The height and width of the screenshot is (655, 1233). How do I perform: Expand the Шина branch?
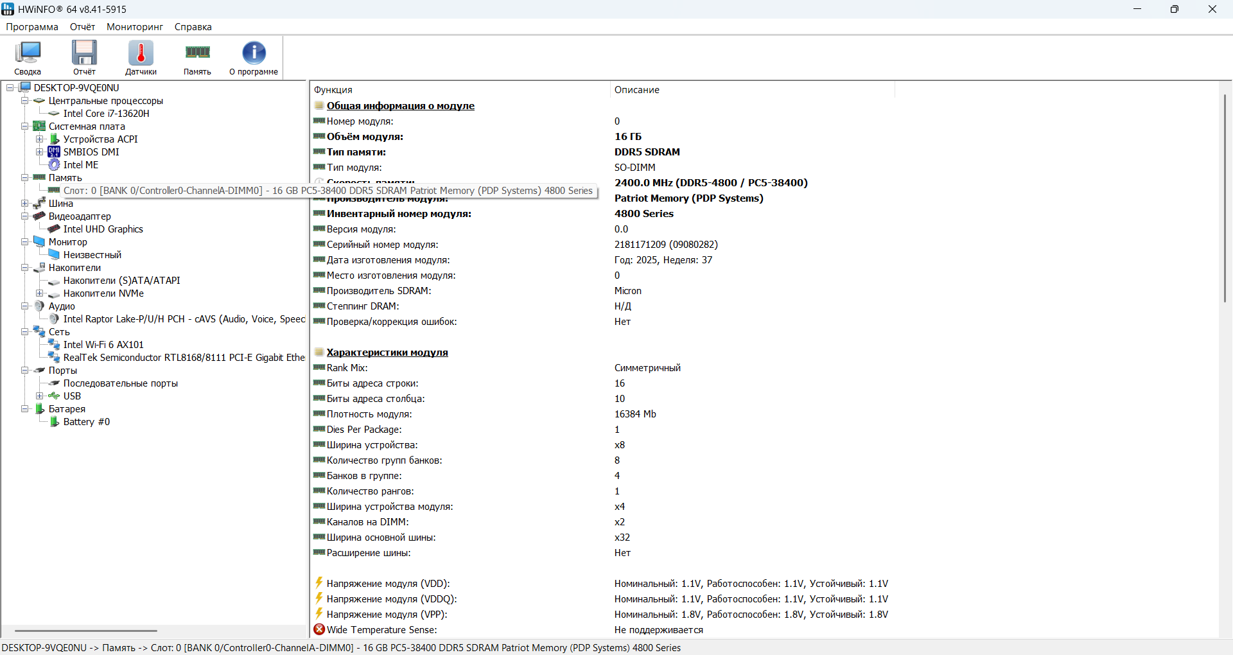click(25, 203)
